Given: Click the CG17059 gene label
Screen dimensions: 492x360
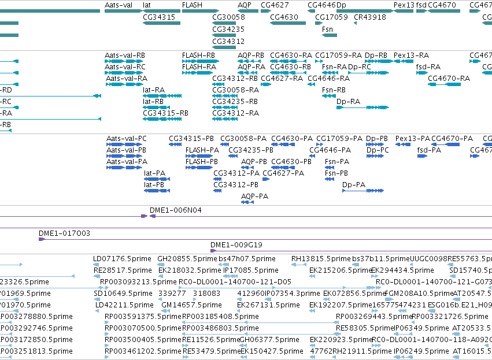Looking at the screenshot, I should point(331,17).
